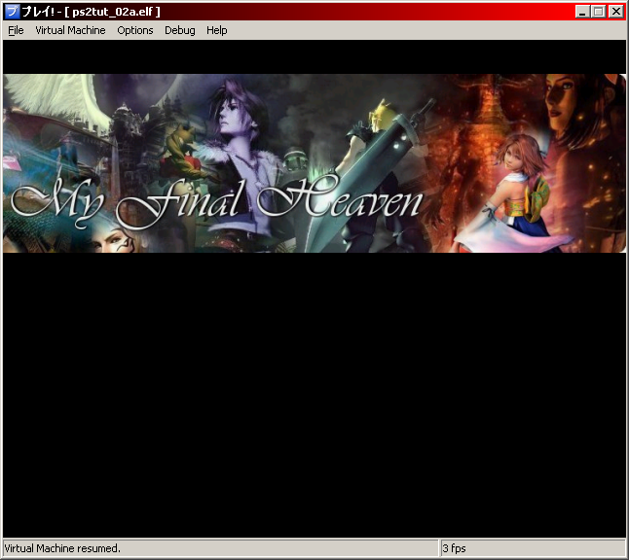Click the resize grip at status bar corner
The width and height of the screenshot is (629, 560).
(x=620, y=551)
